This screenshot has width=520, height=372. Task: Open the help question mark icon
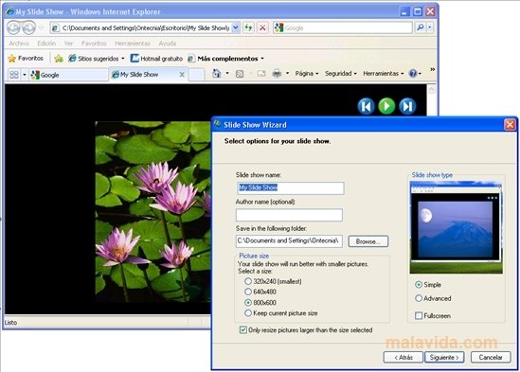413,73
